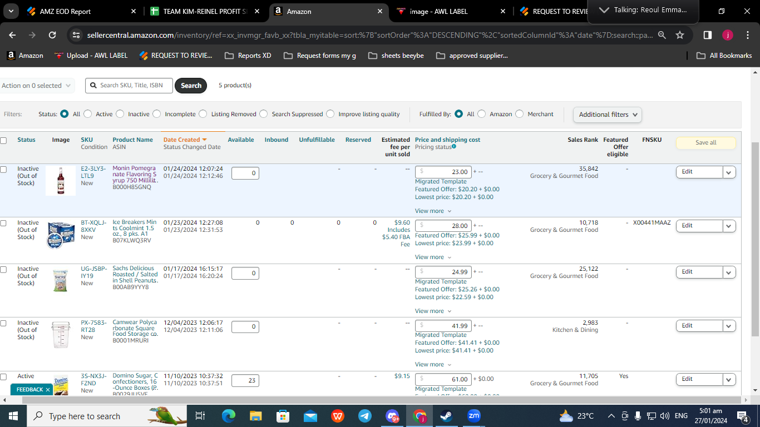The width and height of the screenshot is (760, 427).
Task: Filter Fulfilled By Merchant
Action: tap(520, 114)
